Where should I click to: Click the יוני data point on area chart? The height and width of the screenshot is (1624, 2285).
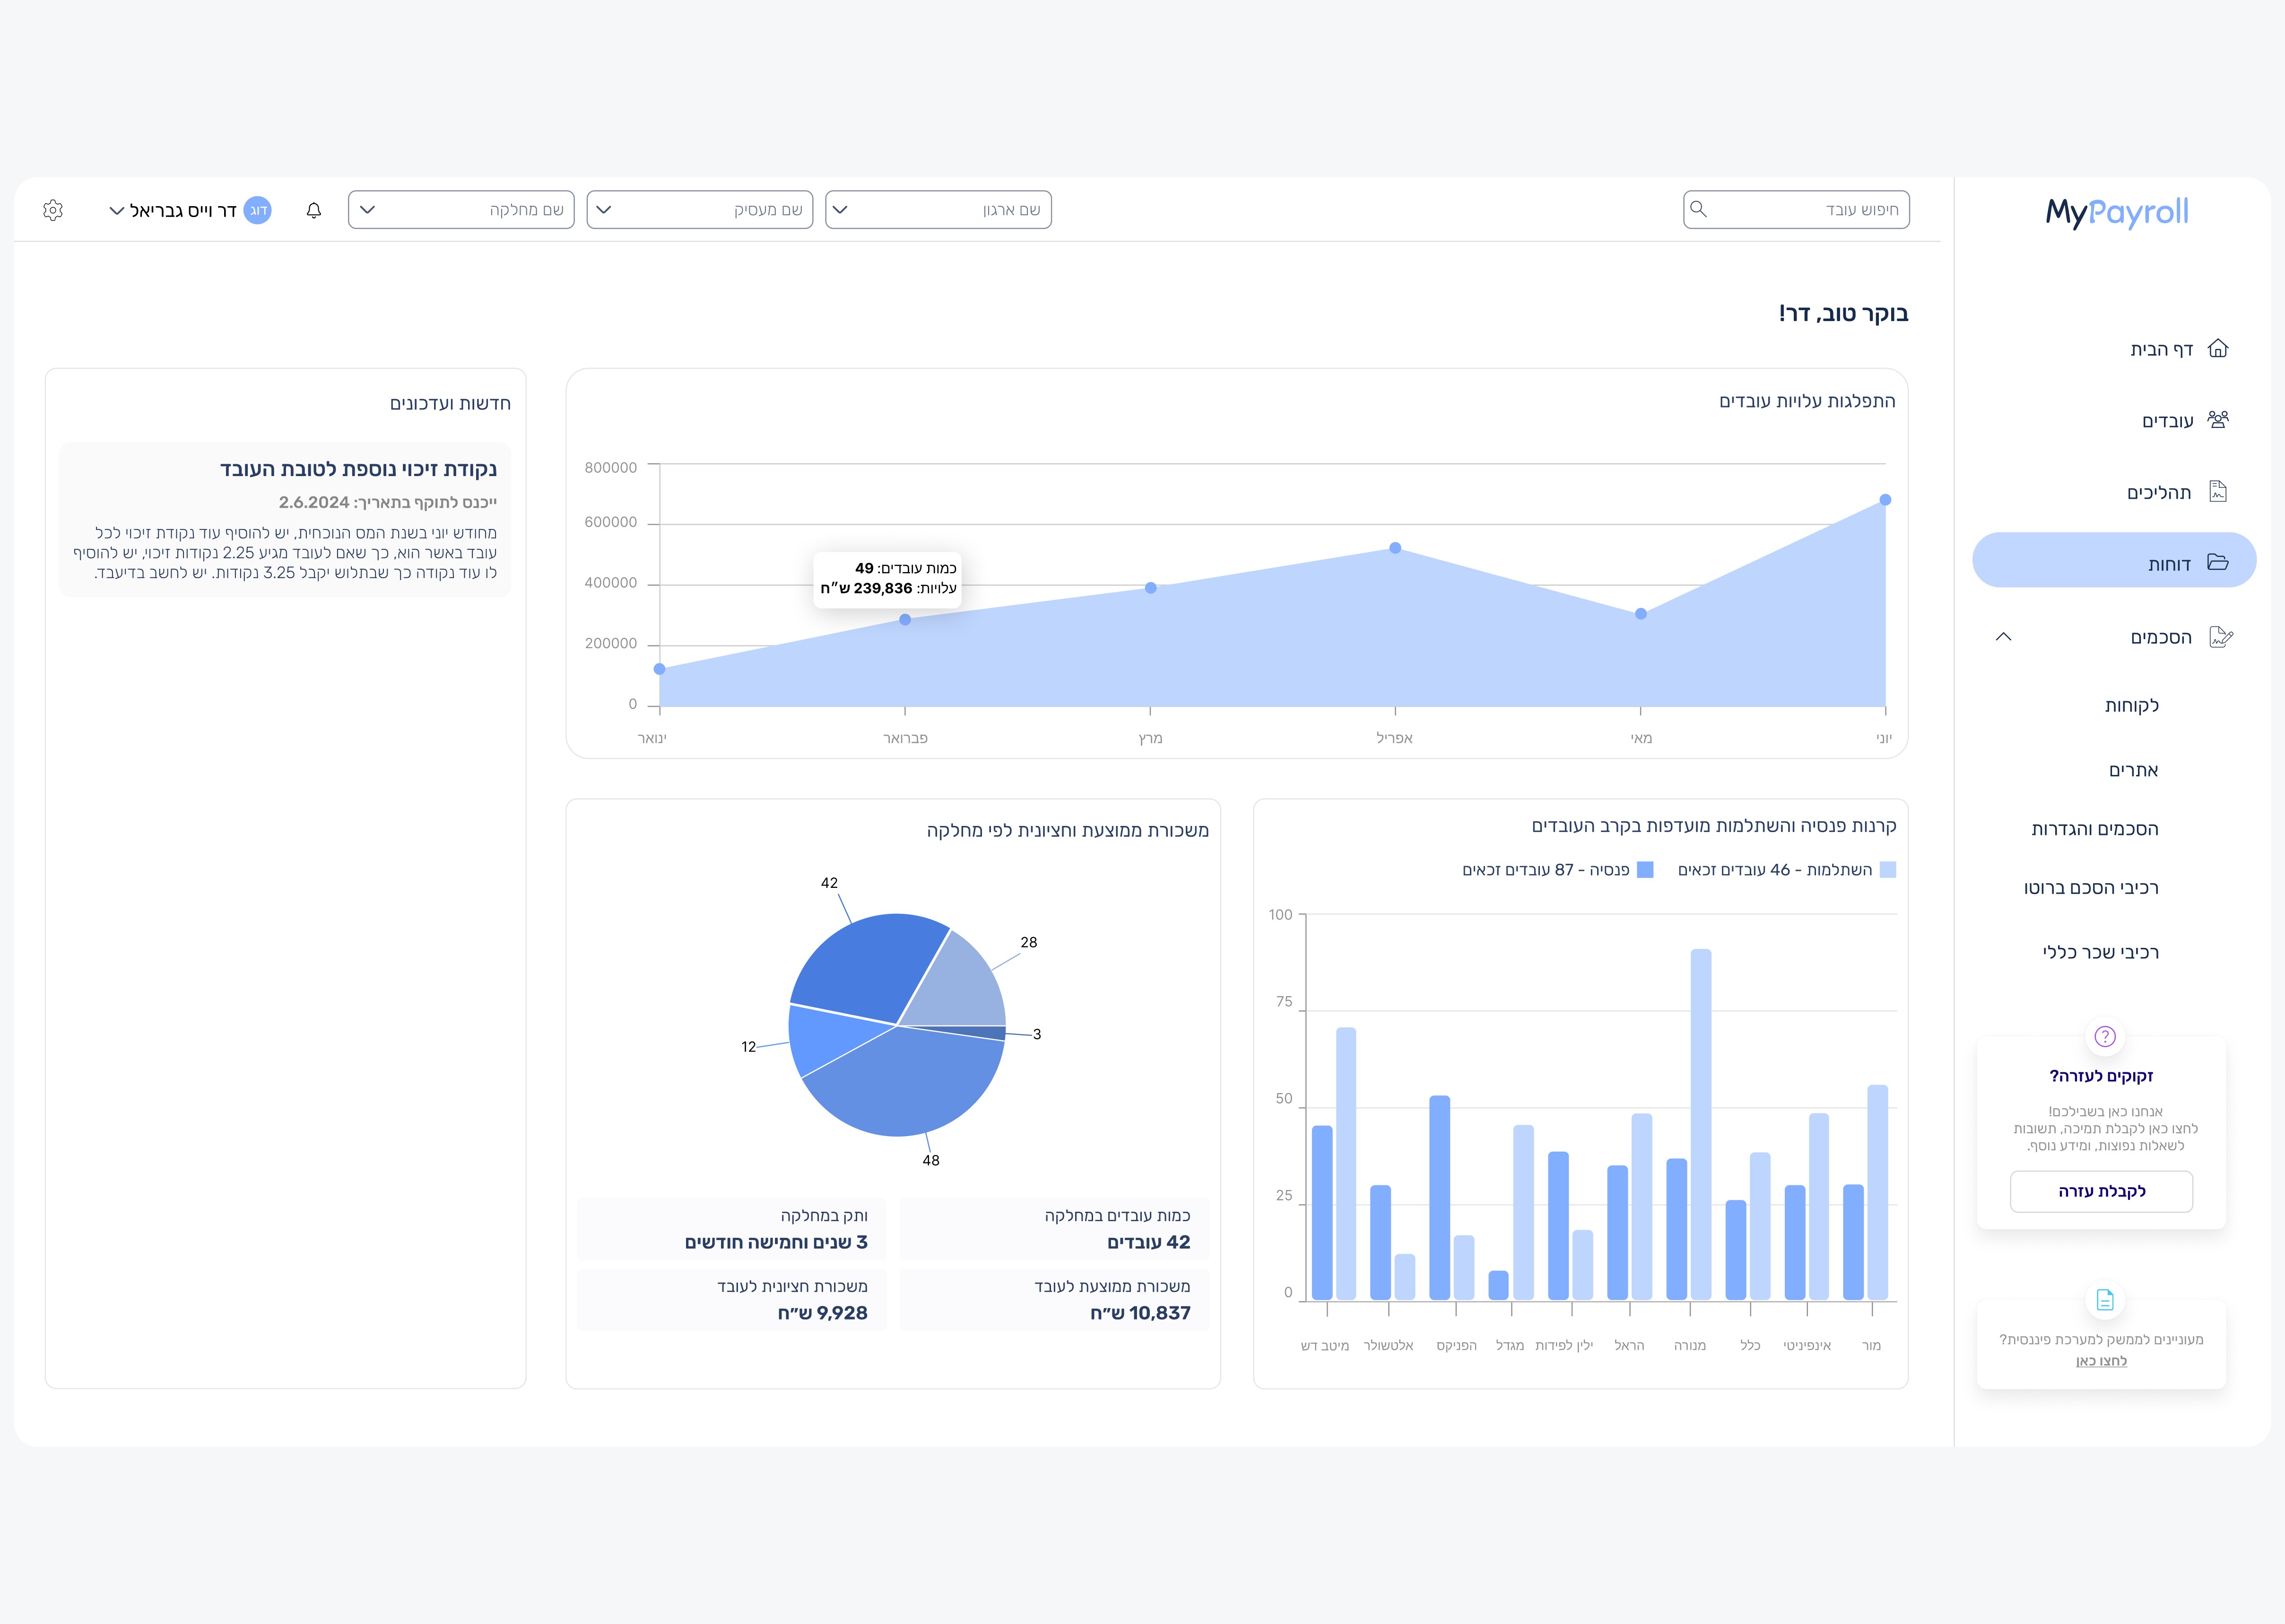coord(1885,500)
